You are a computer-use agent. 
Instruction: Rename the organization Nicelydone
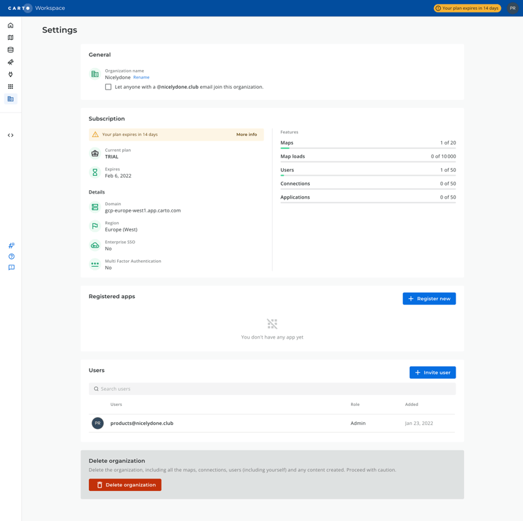(x=141, y=77)
